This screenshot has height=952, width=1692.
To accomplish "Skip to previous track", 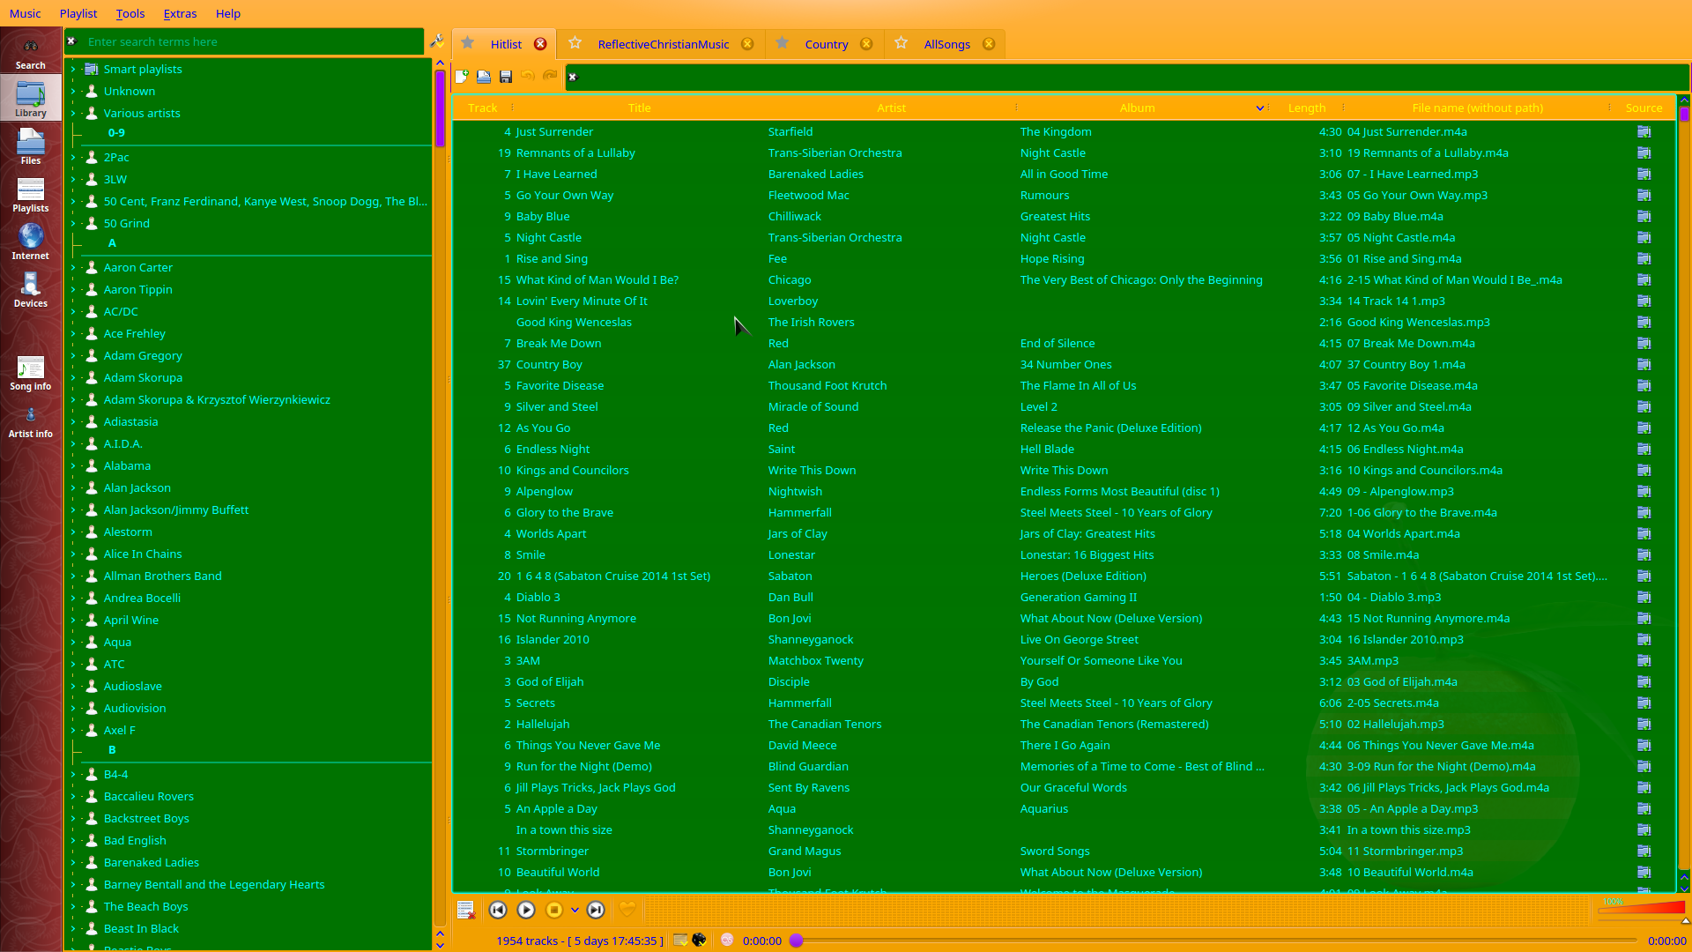I will tap(498, 910).
